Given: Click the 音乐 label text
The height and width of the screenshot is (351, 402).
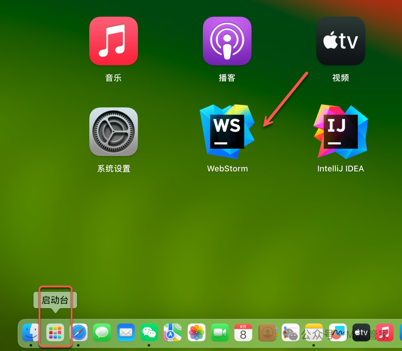Looking at the screenshot, I should pos(113,78).
